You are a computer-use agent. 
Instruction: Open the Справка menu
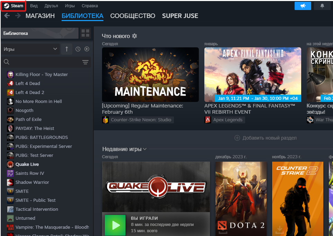point(90,6)
